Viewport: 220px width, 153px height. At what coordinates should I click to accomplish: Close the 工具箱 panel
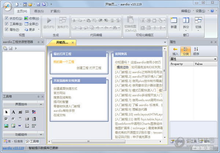(43, 97)
